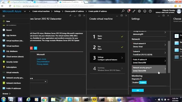This screenshot has width=182, height=102.
Task: Open step 4 Summary
Action: (x=107, y=69)
